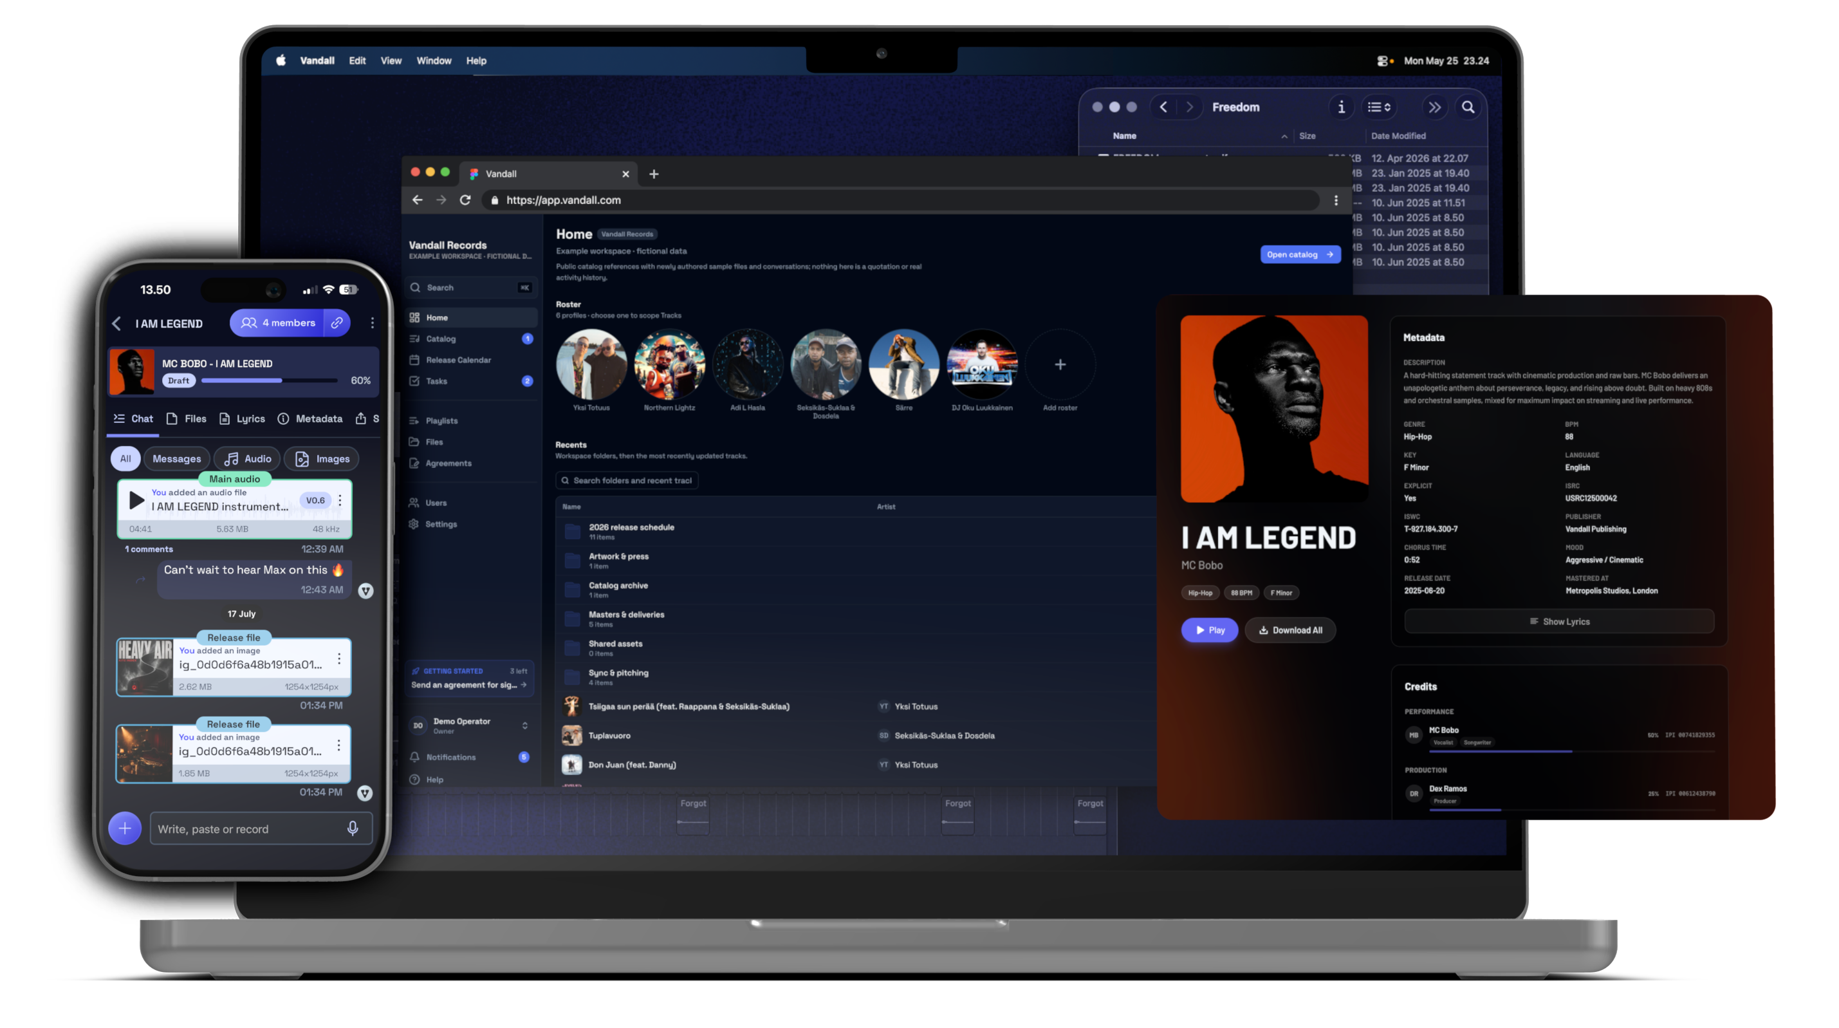Open the 2026 release schedule folder
The width and height of the screenshot is (1839, 1028).
[856, 531]
